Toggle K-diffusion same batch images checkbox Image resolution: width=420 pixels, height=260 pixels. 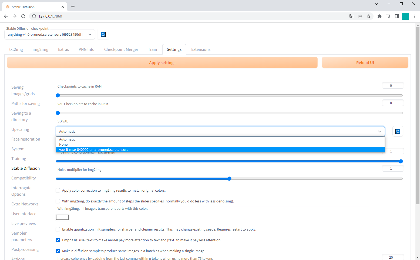coord(58,251)
